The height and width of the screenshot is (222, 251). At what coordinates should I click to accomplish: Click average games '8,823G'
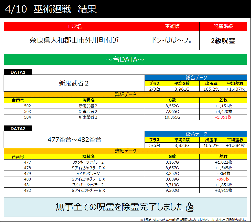182,145
